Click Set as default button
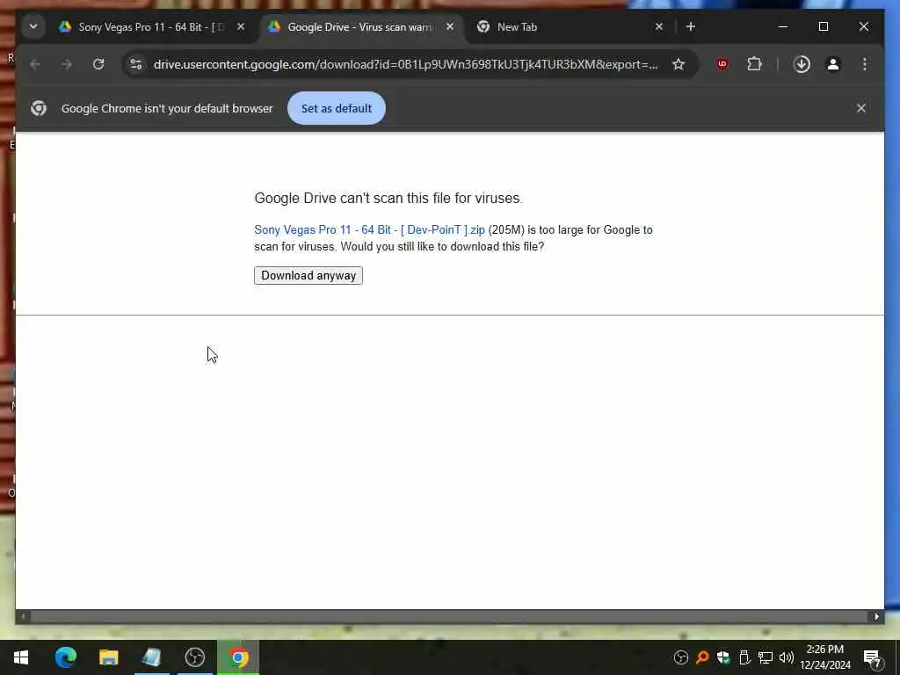 coord(337,108)
